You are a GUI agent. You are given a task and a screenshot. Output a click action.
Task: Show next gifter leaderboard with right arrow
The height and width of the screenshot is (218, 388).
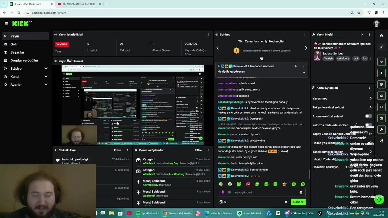(306, 48)
